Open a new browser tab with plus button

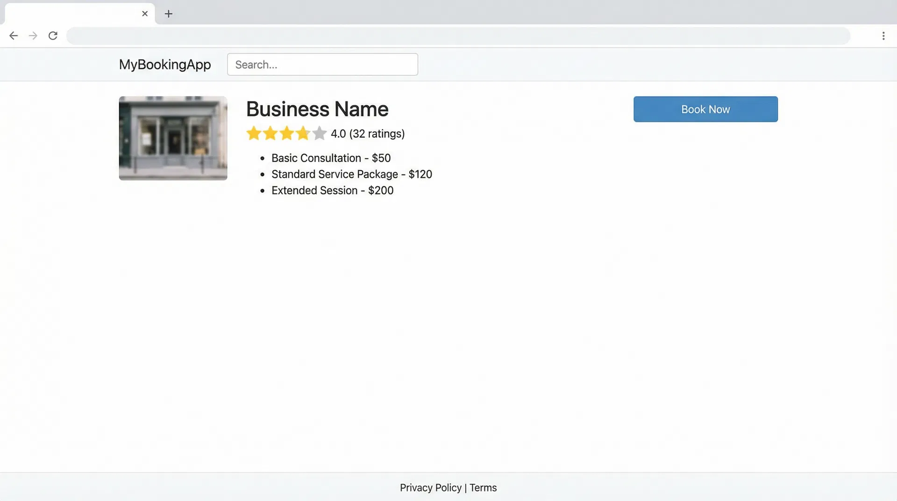[x=169, y=14]
